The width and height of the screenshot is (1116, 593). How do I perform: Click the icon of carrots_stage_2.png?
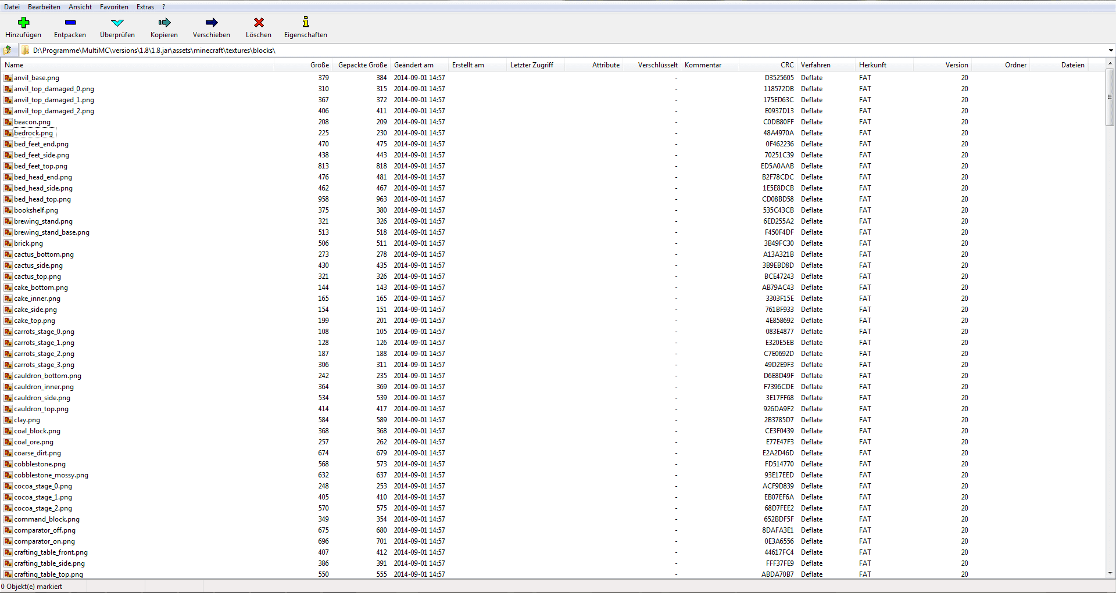tap(8, 354)
